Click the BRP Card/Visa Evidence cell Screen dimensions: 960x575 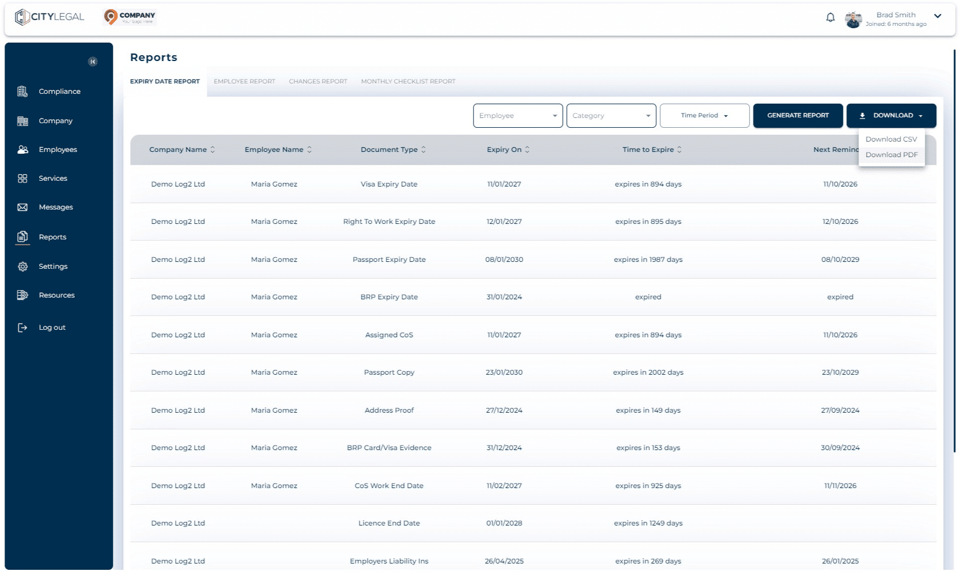pos(389,448)
